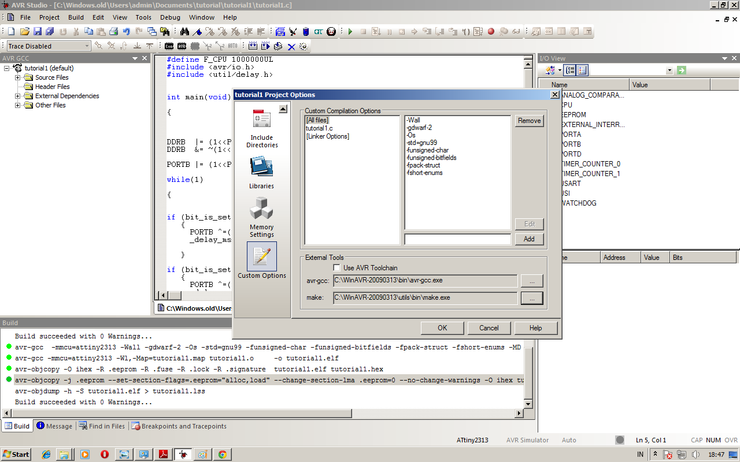Click the blue battery icon in toolbar
The width and height of the screenshot is (740, 462).
click(x=306, y=31)
